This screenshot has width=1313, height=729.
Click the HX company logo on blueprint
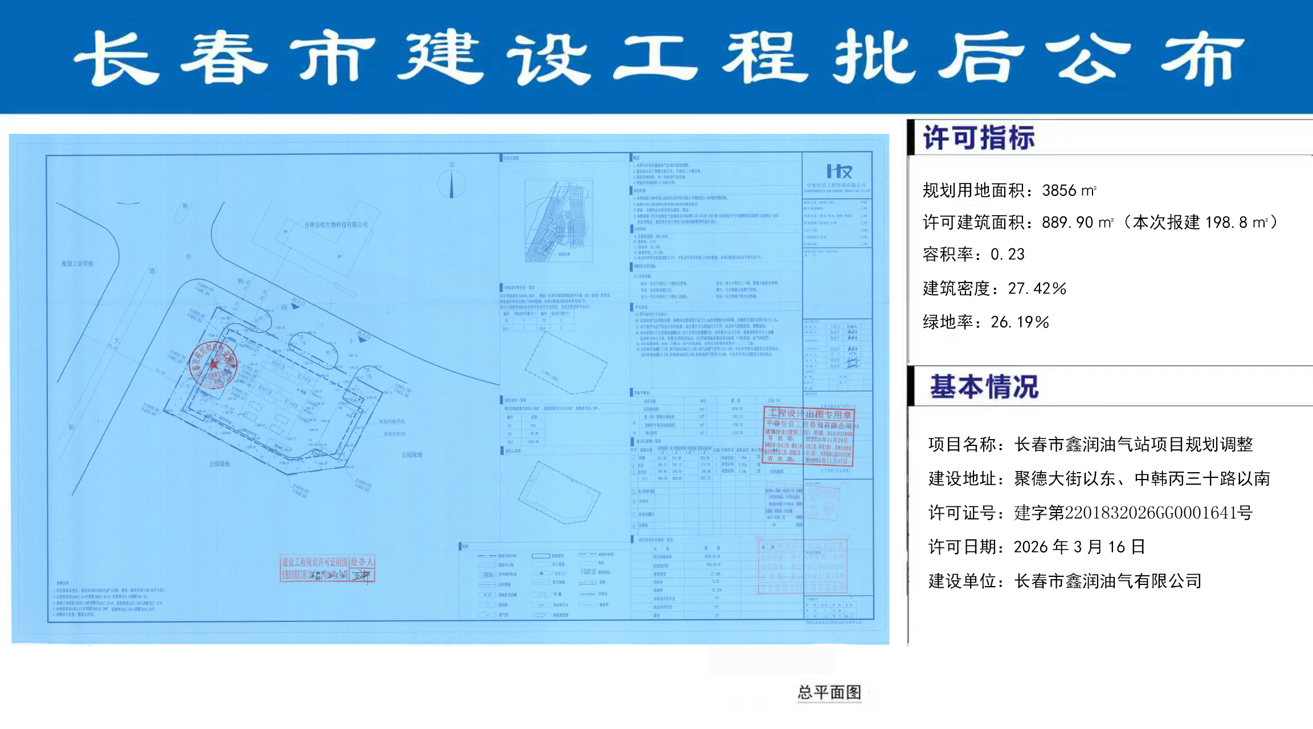838,171
